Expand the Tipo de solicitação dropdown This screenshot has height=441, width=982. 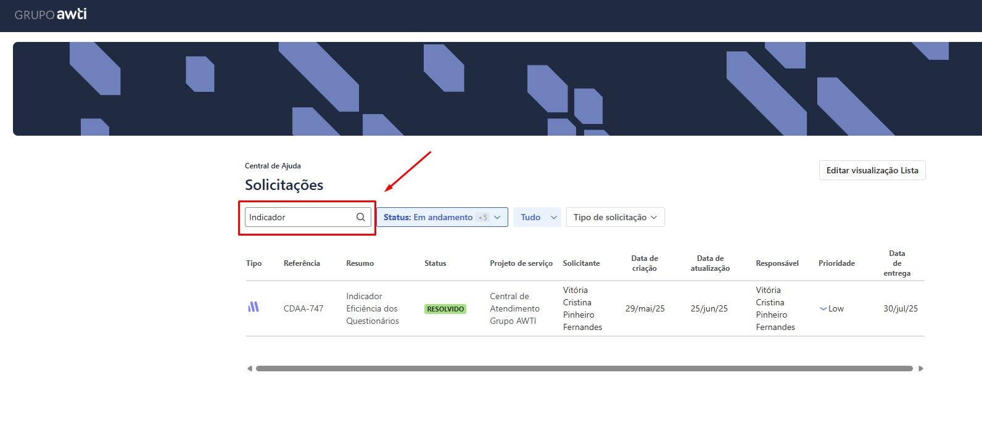(616, 217)
